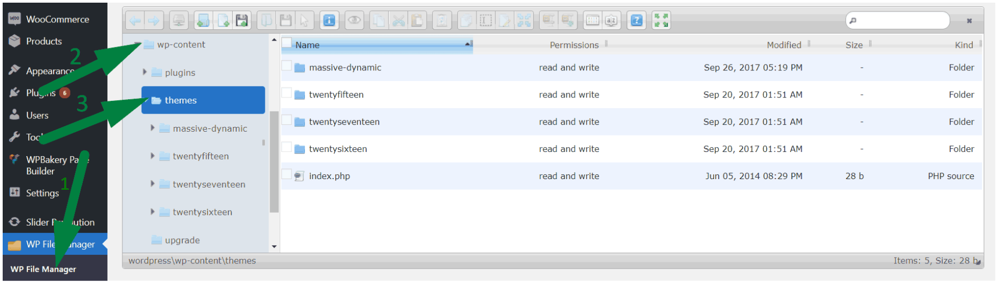Select the massive-dynamic folder in file list
Screen dimensions: 999x282
click(x=345, y=68)
